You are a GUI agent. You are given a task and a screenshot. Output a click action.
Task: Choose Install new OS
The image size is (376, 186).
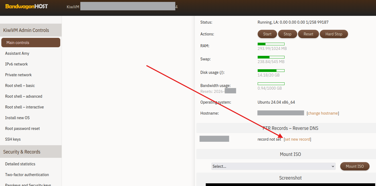[x=17, y=118]
